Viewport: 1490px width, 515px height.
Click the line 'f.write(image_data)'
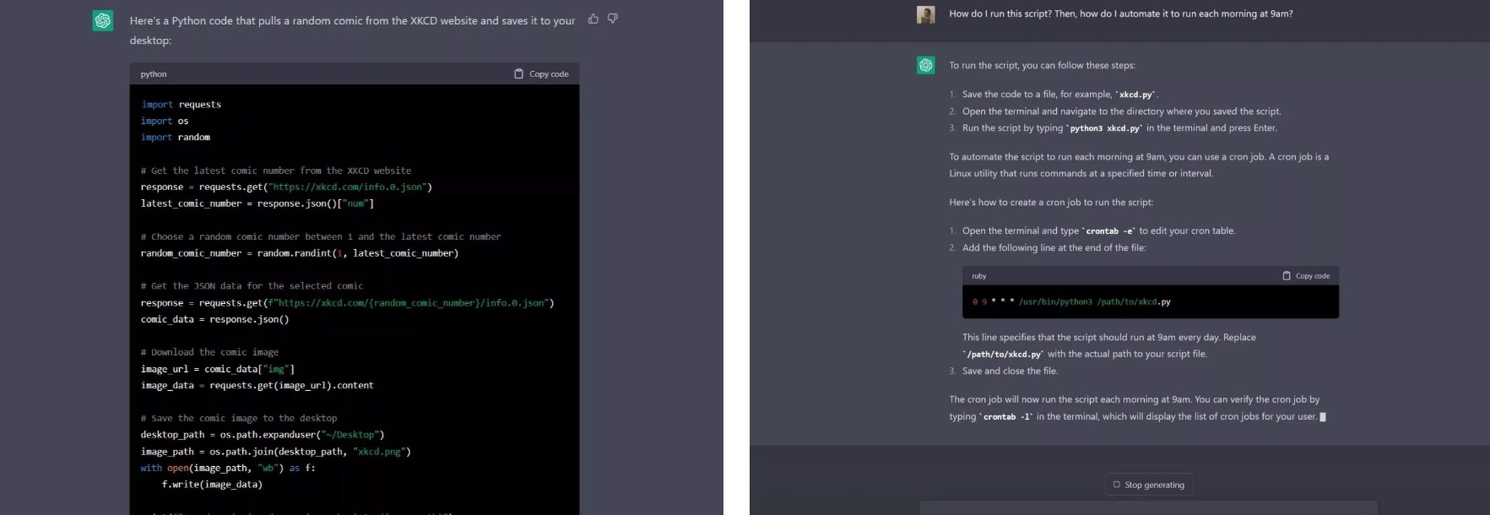tap(212, 484)
